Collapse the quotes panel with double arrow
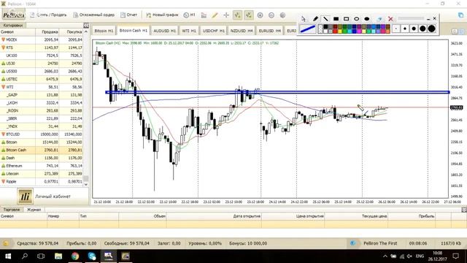467x263 pixels. pyautogui.click(x=86, y=26)
